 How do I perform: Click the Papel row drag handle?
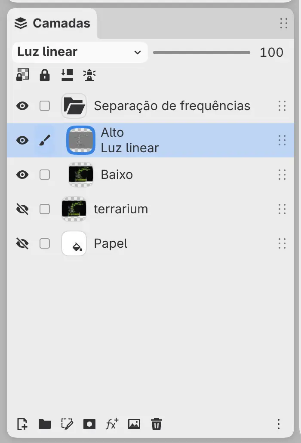coord(282,243)
